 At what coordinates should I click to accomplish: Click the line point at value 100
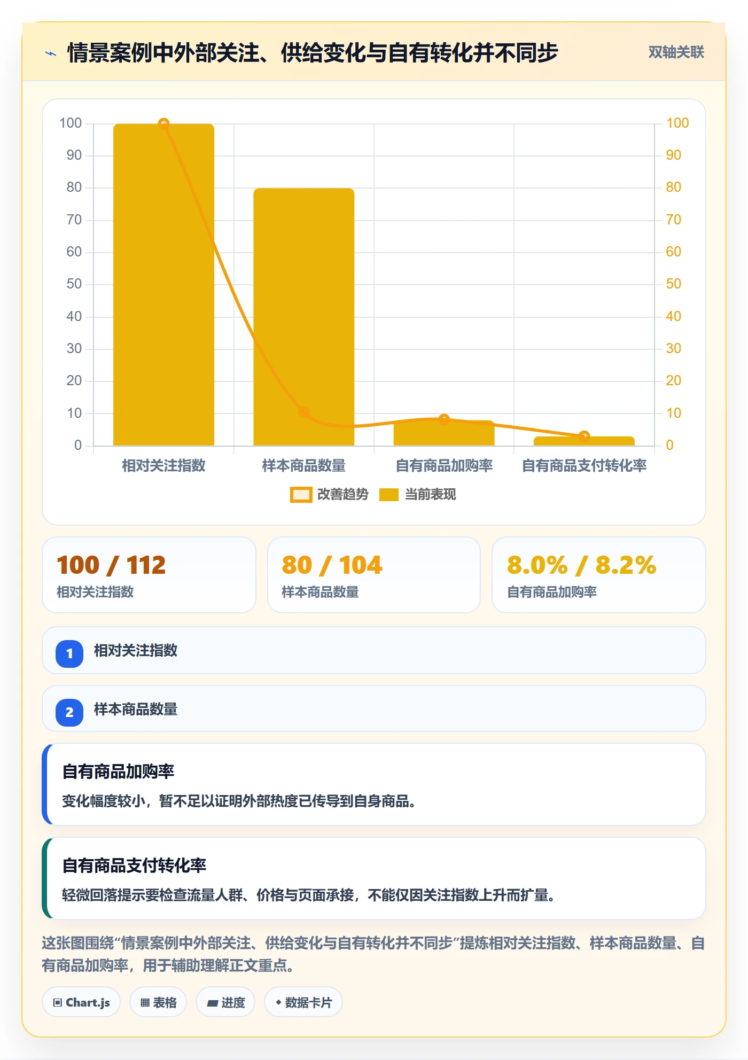click(x=163, y=124)
